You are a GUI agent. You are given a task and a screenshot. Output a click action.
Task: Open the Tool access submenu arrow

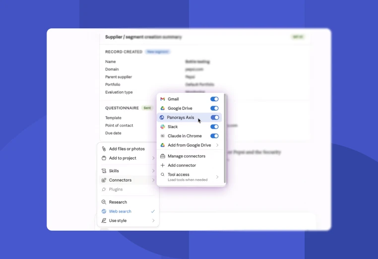point(217,177)
